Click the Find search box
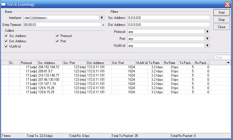 (222, 57)
